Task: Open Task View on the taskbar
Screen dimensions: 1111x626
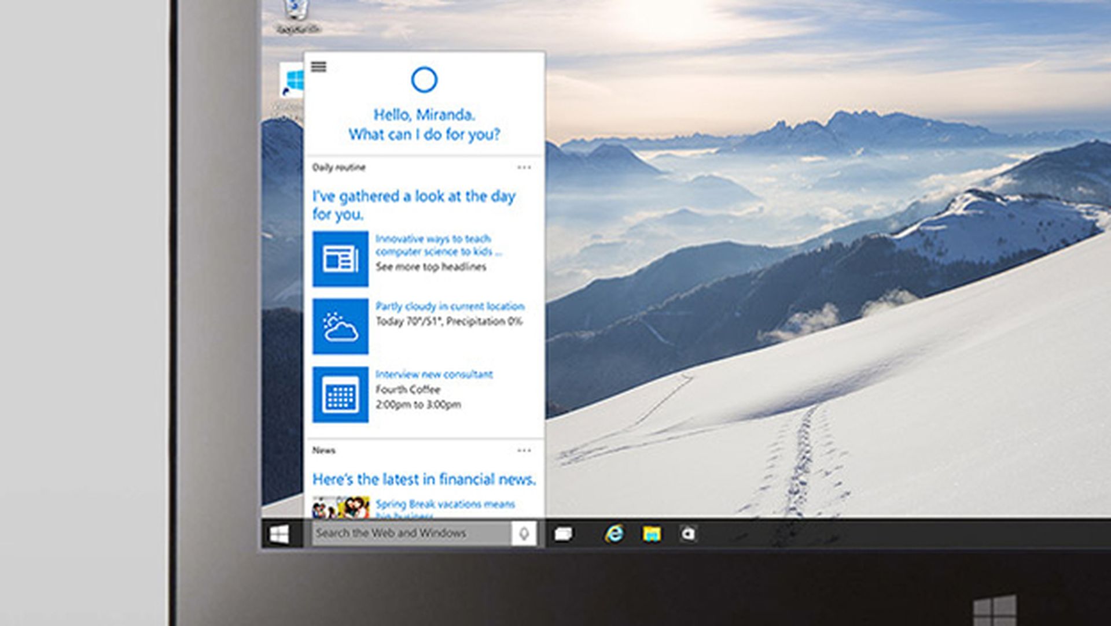Action: pyautogui.click(x=563, y=534)
